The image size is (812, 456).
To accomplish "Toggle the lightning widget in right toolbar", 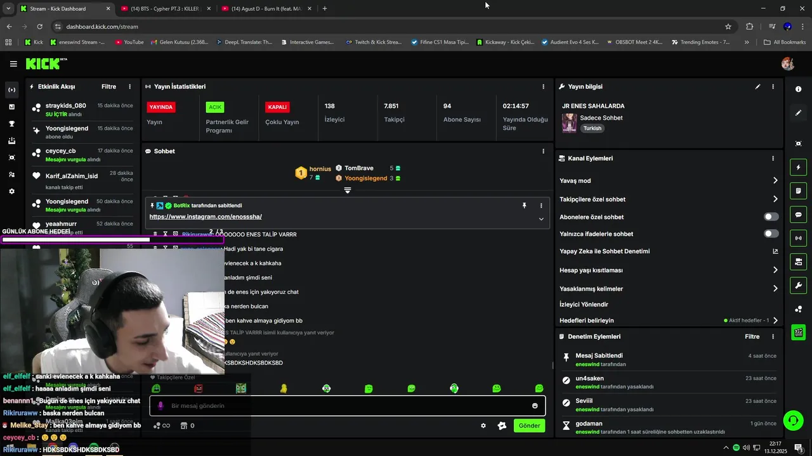I will (798, 167).
